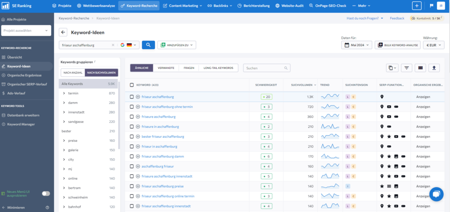This screenshot has height=212, width=450.
Task: Open the Mai 2024 date dropdown
Action: click(357, 45)
